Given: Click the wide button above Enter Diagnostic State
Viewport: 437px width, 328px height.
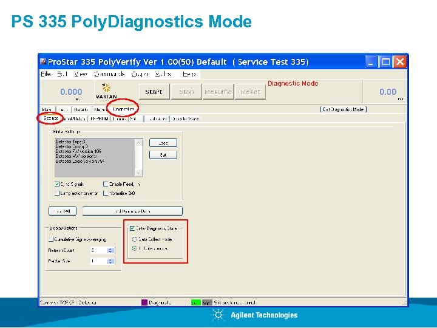Looking at the screenshot, I should coord(132,211).
